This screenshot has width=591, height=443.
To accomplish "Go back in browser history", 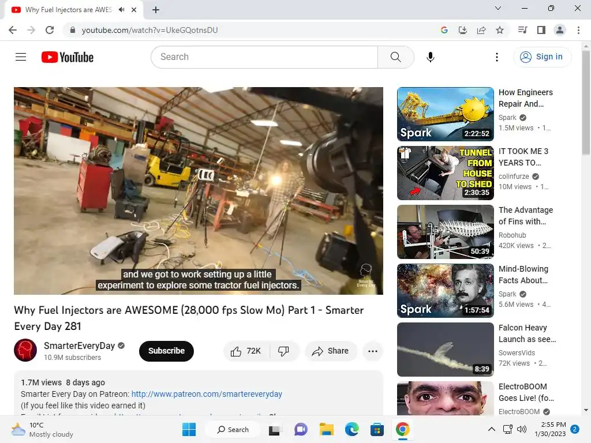I will (13, 30).
